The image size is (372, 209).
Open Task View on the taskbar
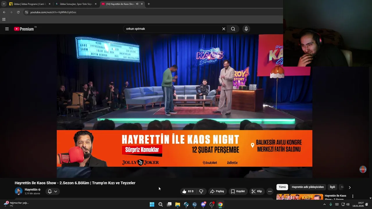tap(169, 204)
